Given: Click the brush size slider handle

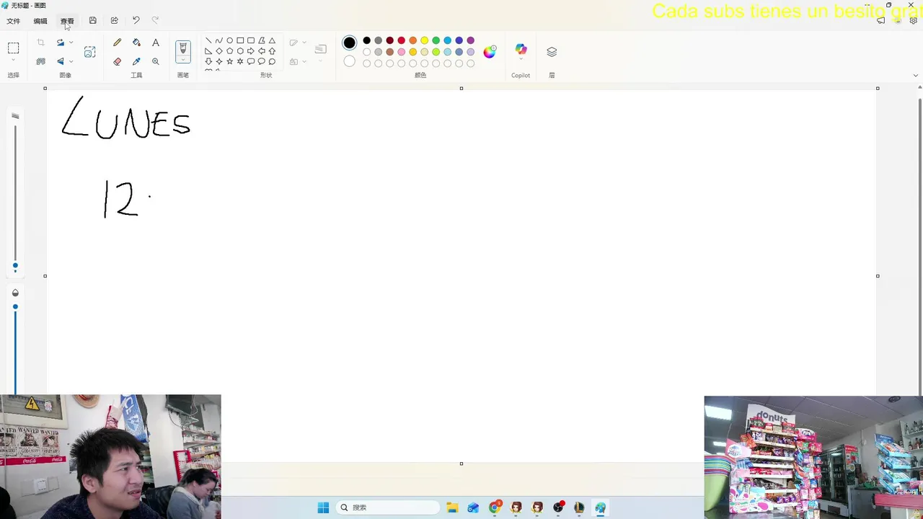Looking at the screenshot, I should pos(15,266).
